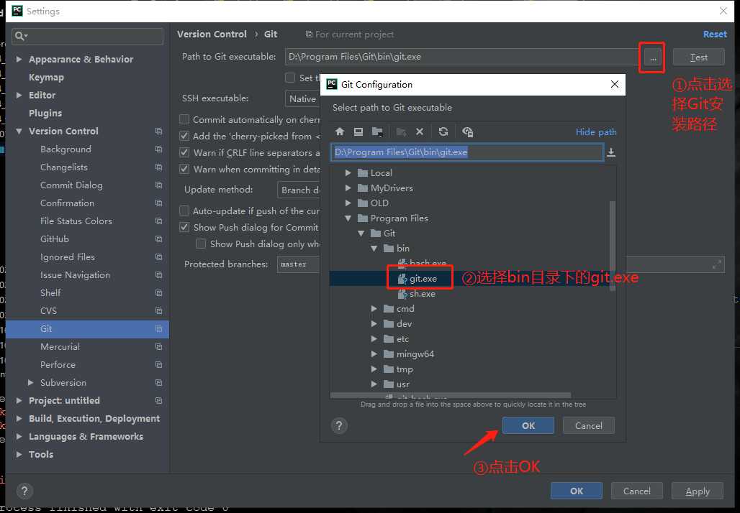Click the Hide path link
The image size is (740, 513).
pyautogui.click(x=596, y=132)
